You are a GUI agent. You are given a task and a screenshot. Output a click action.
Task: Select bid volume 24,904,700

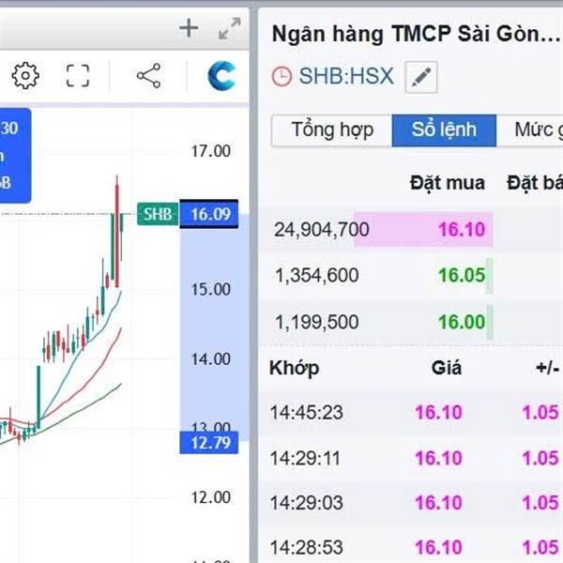[322, 230]
